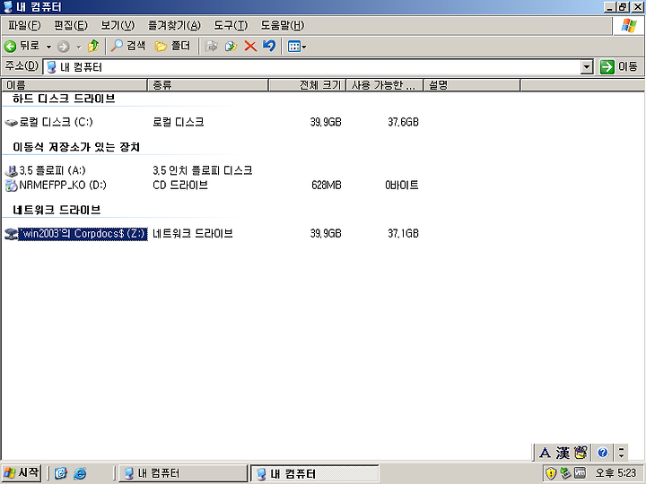
Task: Switch to first 내 컴퓨터 taskbar button
Action: coord(182,473)
